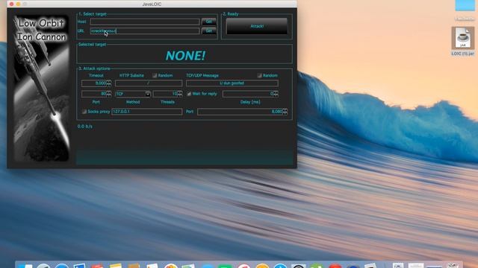
Task: Click the Get button beside URL field
Action: 209,31
